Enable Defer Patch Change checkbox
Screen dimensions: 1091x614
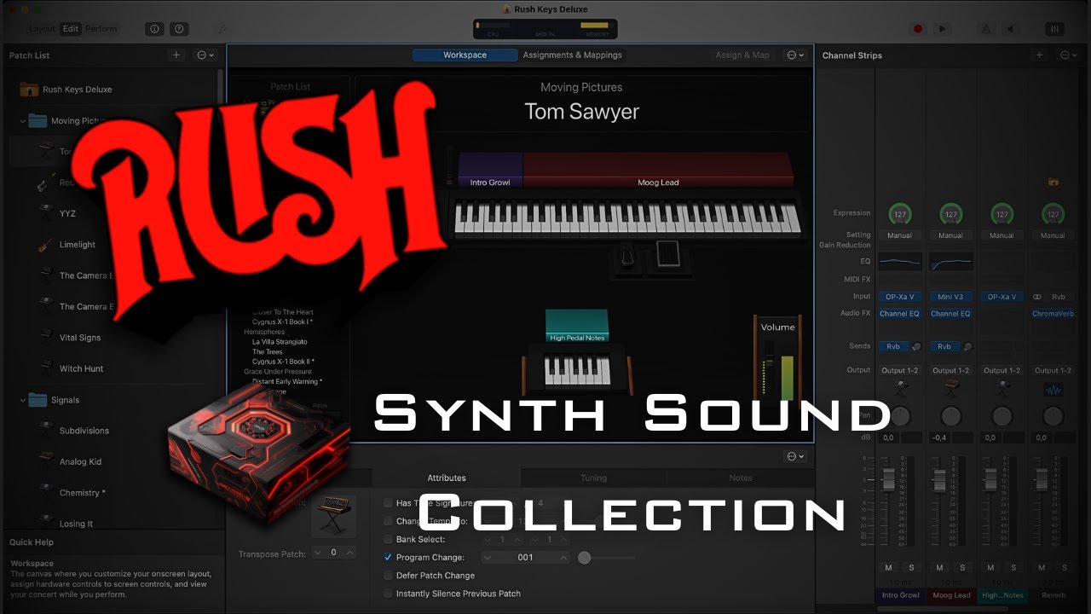[389, 576]
